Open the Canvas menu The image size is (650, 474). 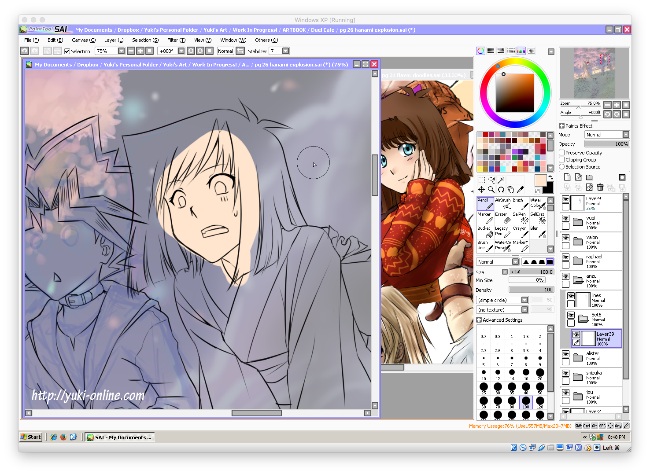click(84, 40)
